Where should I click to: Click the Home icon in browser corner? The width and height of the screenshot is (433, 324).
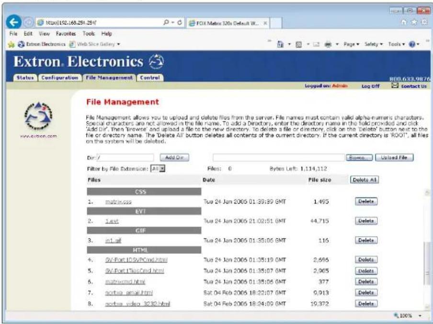(404, 23)
